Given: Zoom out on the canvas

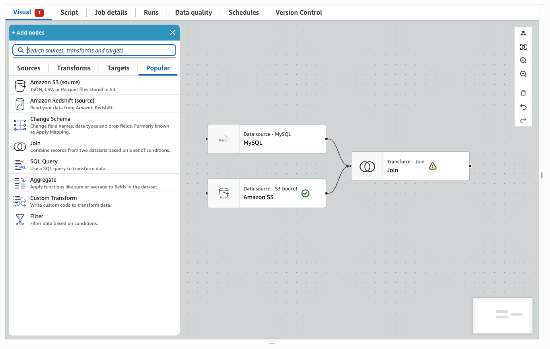Looking at the screenshot, I should click(x=523, y=74).
